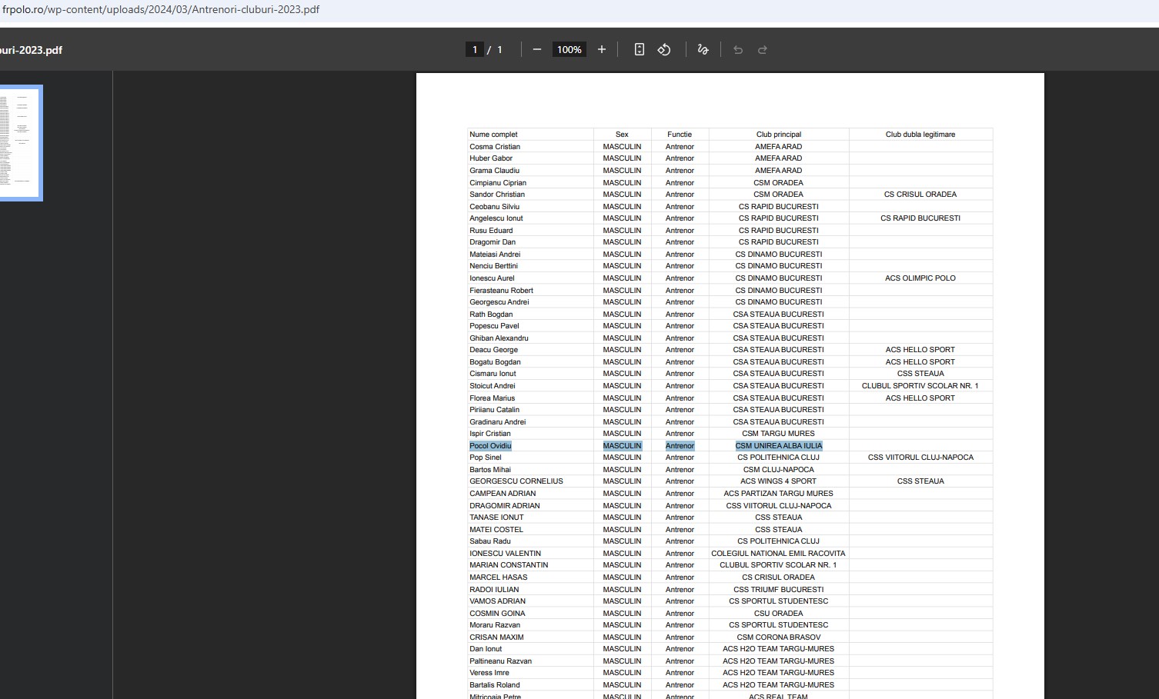Click the page number input field
Viewport: 1159px width, 699px height.
click(x=475, y=50)
